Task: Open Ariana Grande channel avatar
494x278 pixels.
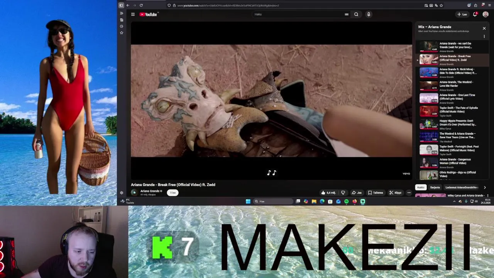Action: (134, 192)
